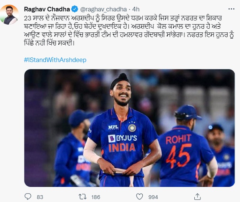This screenshot has height=202, width=240.
Task: Open the share tweet icon
Action: coord(197,196)
